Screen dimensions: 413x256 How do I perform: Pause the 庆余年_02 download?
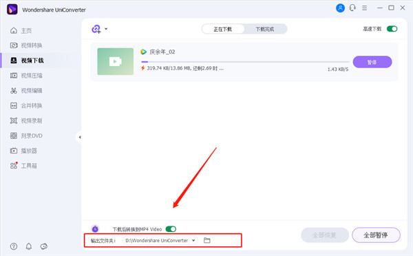click(372, 62)
